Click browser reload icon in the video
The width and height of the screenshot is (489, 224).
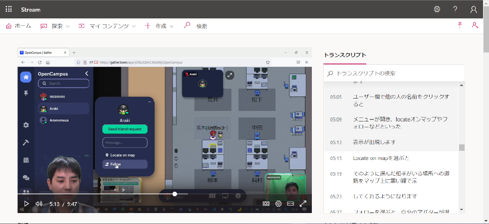(39, 62)
